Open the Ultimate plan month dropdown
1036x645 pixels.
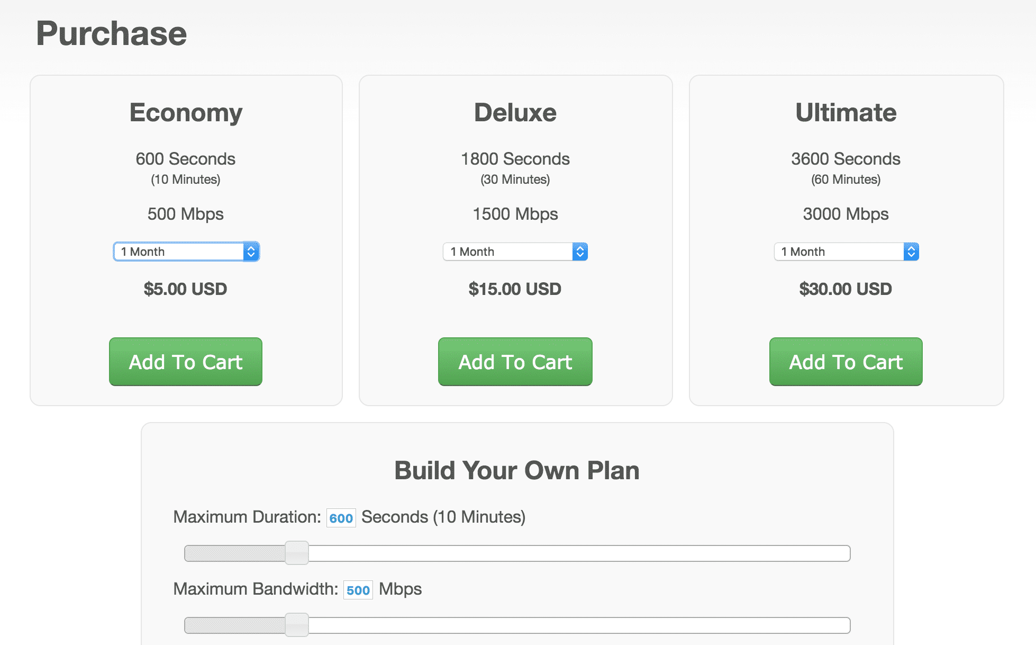tap(846, 252)
